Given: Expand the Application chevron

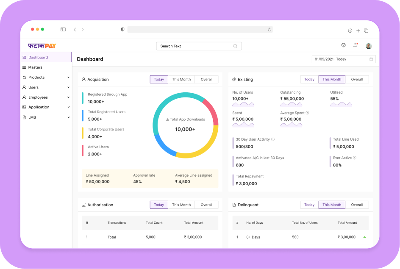Looking at the screenshot, I should (68, 107).
